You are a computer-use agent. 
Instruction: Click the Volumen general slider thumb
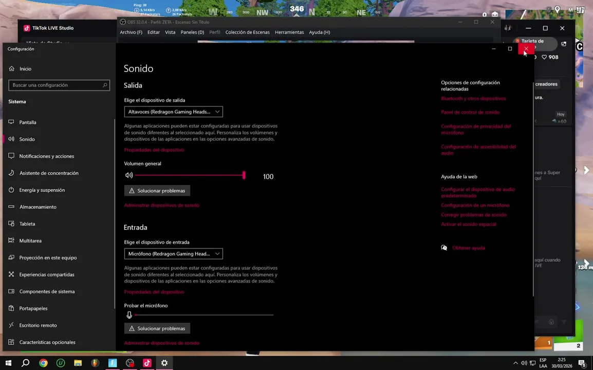[244, 175]
